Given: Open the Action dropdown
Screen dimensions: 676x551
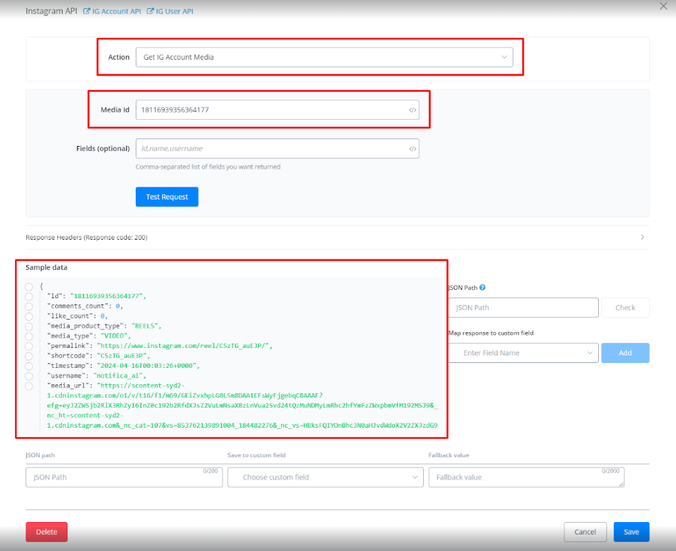Looking at the screenshot, I should pos(324,57).
